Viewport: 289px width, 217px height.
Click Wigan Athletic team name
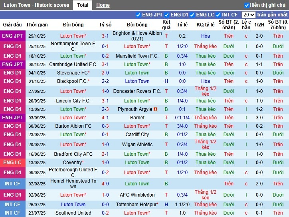[137, 145]
